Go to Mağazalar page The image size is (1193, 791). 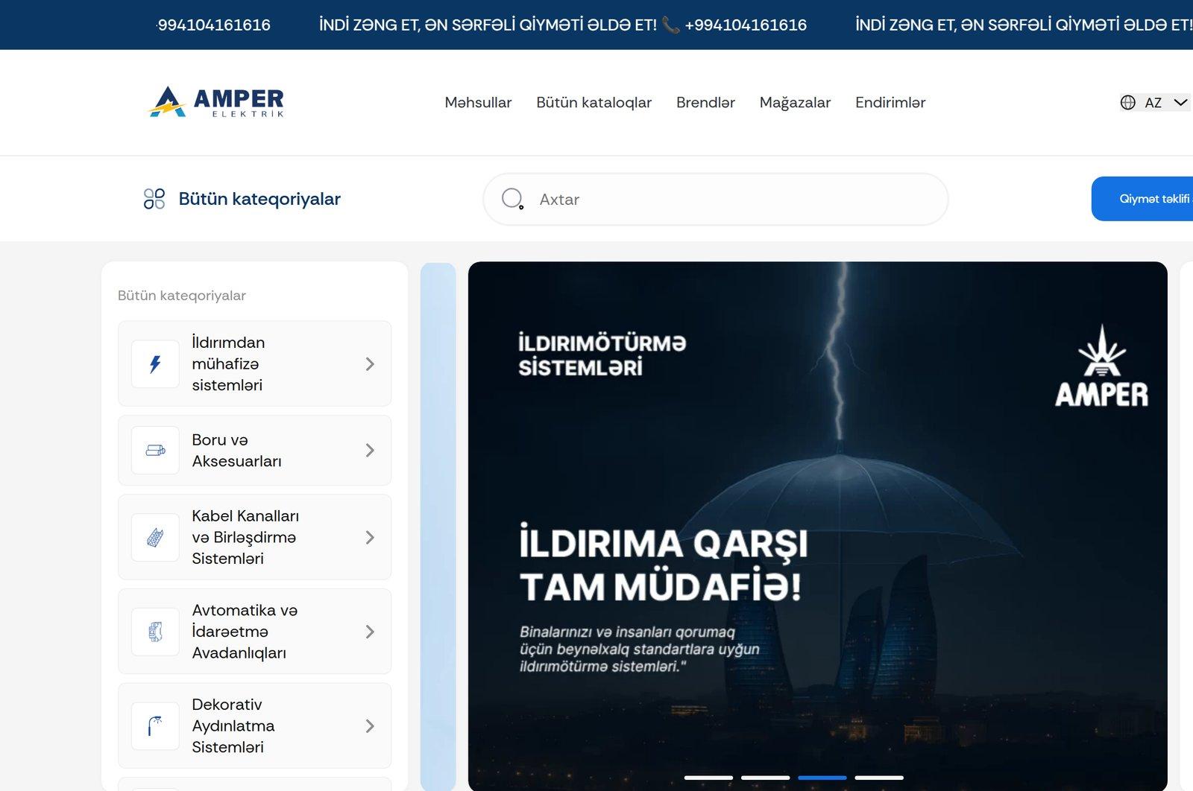point(795,103)
